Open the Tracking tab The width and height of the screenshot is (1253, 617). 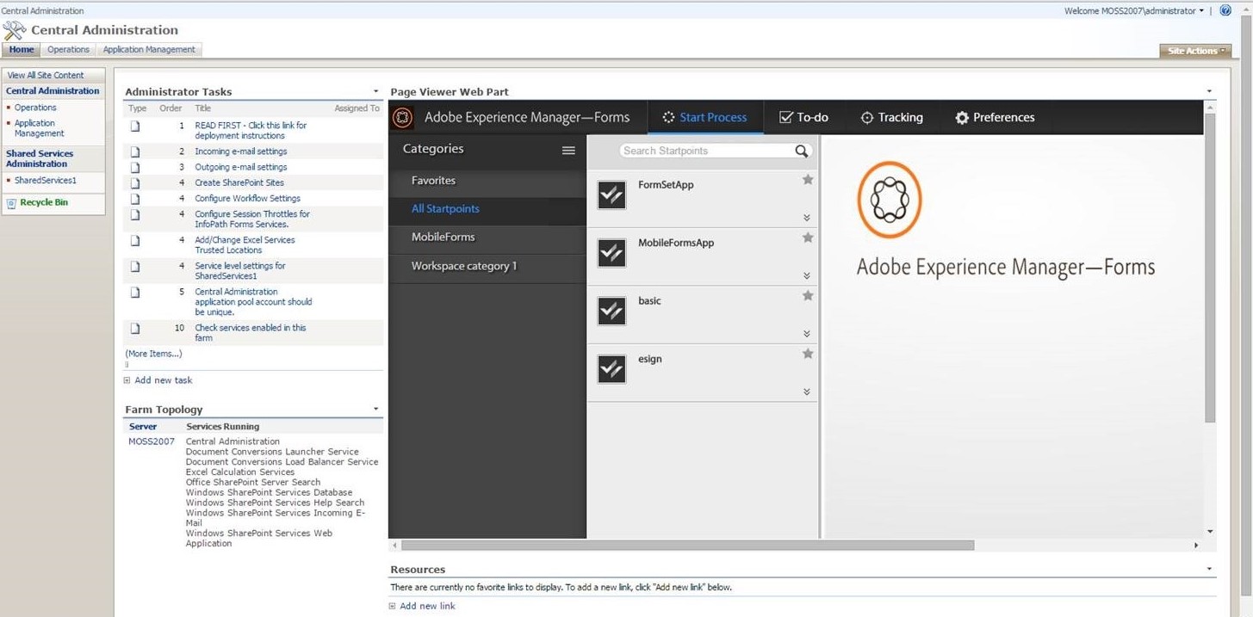click(x=891, y=118)
